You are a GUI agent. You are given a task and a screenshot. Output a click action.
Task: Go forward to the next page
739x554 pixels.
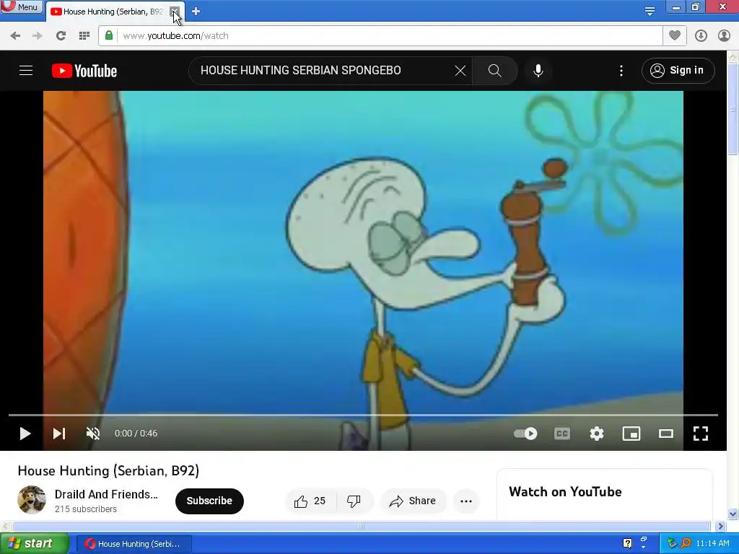click(38, 36)
